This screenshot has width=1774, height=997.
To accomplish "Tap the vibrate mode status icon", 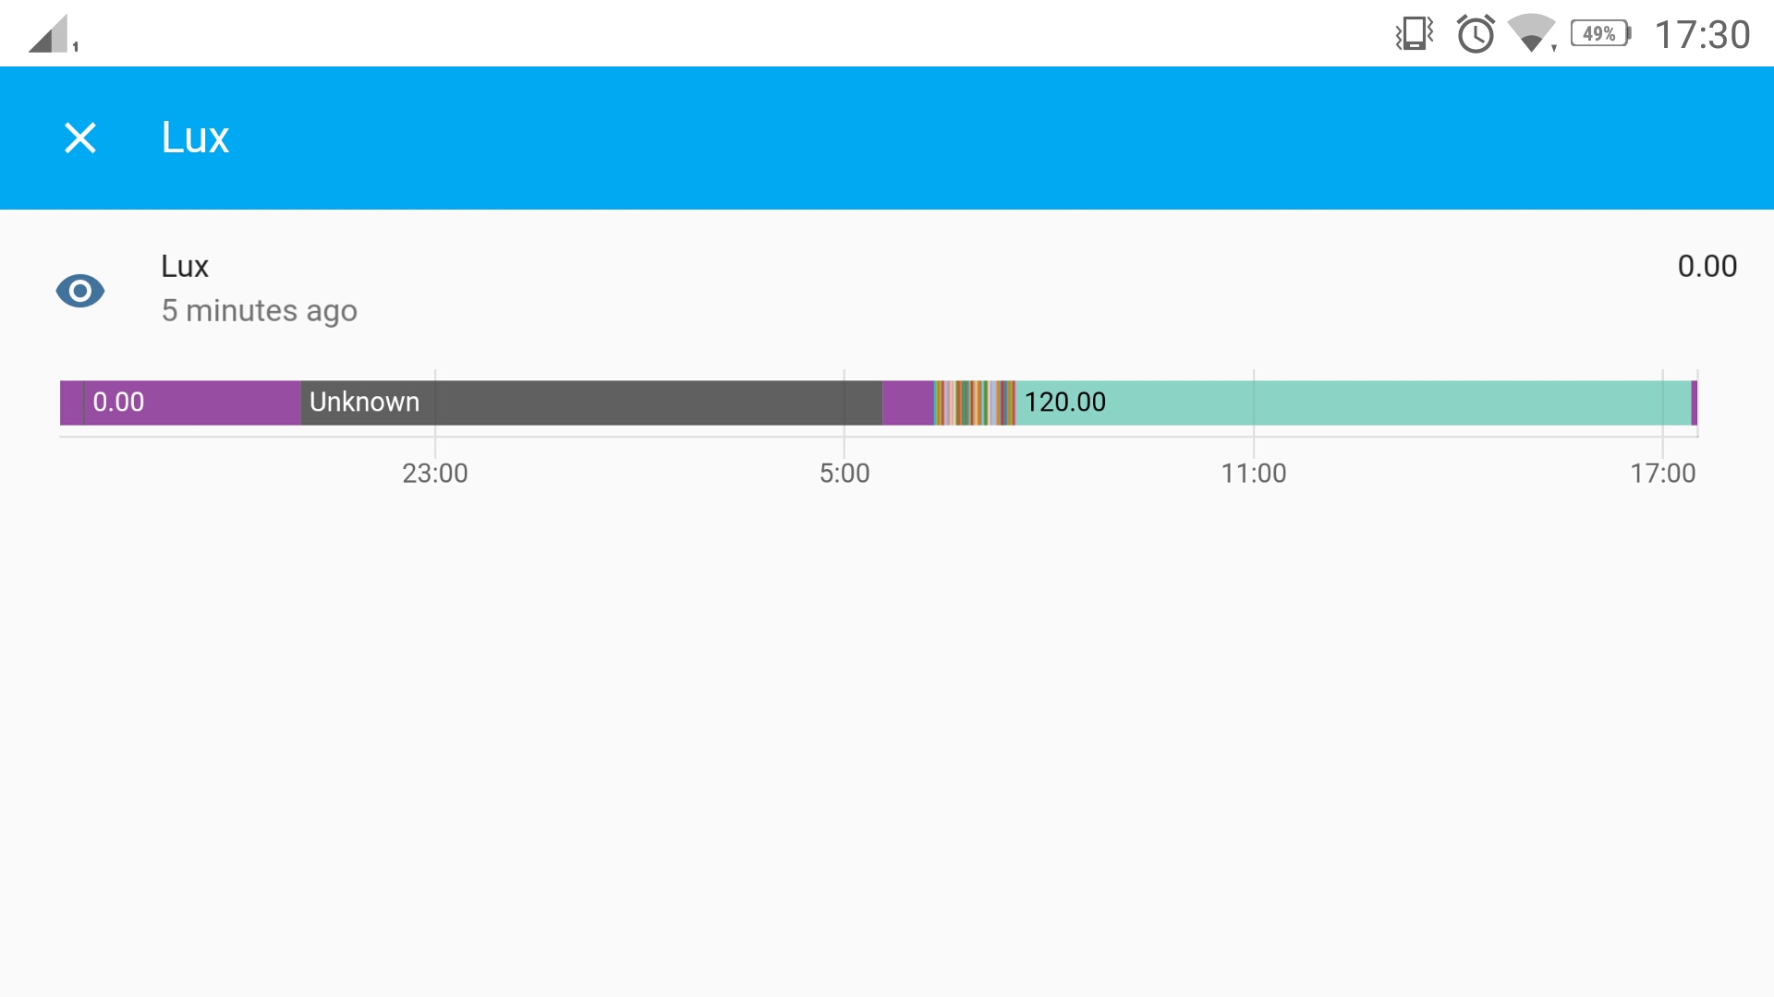I will (x=1414, y=34).
